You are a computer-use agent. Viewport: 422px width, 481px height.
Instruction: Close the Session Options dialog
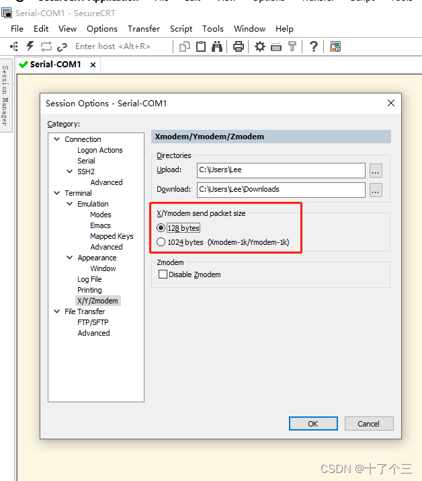[390, 103]
